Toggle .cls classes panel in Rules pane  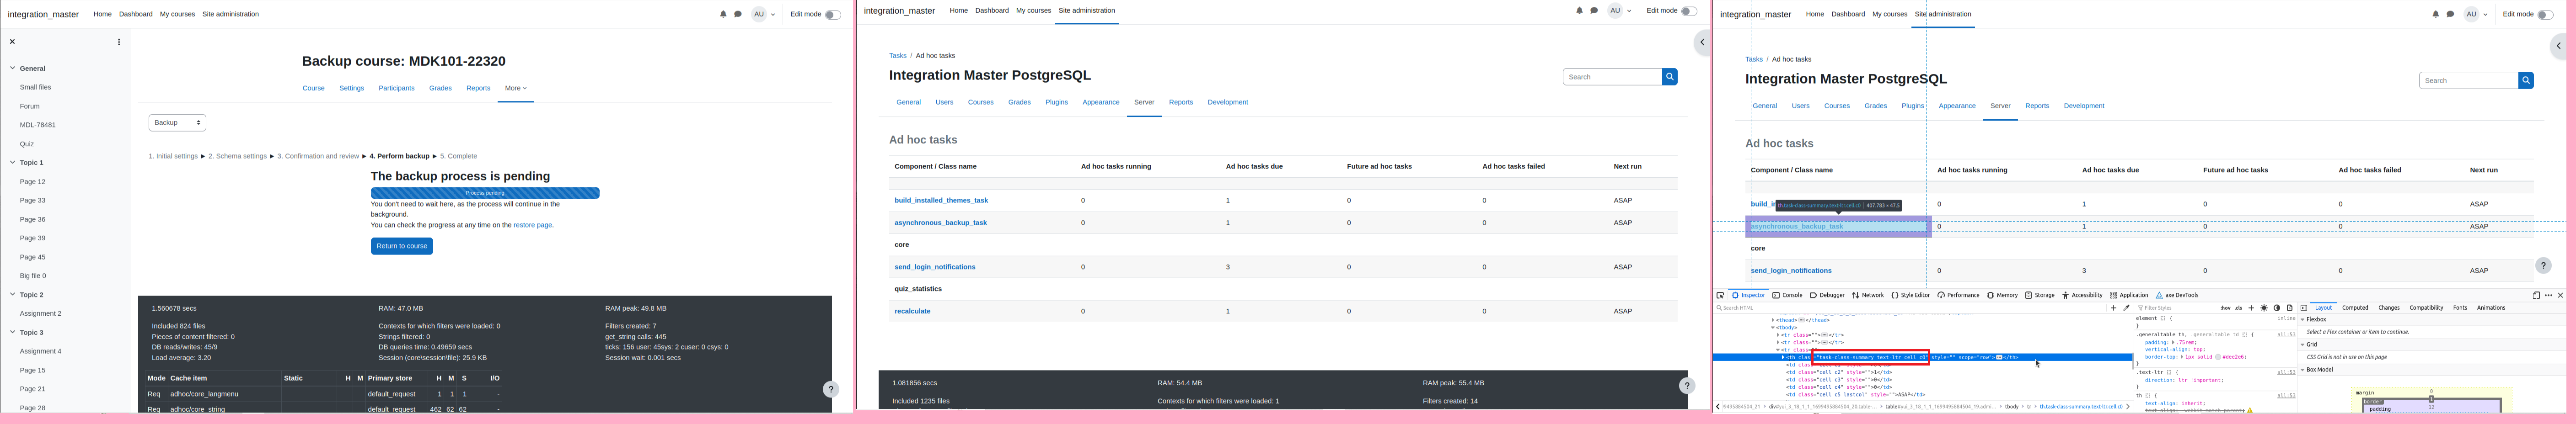click(2238, 308)
